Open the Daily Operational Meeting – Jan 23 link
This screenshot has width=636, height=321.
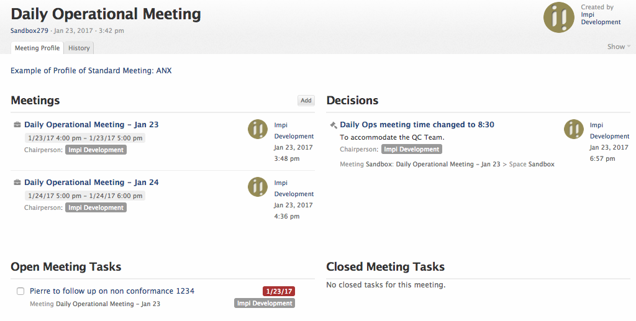click(x=91, y=125)
